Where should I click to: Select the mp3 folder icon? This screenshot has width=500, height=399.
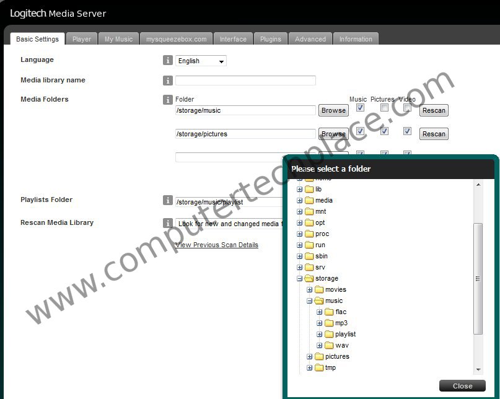tap(329, 323)
